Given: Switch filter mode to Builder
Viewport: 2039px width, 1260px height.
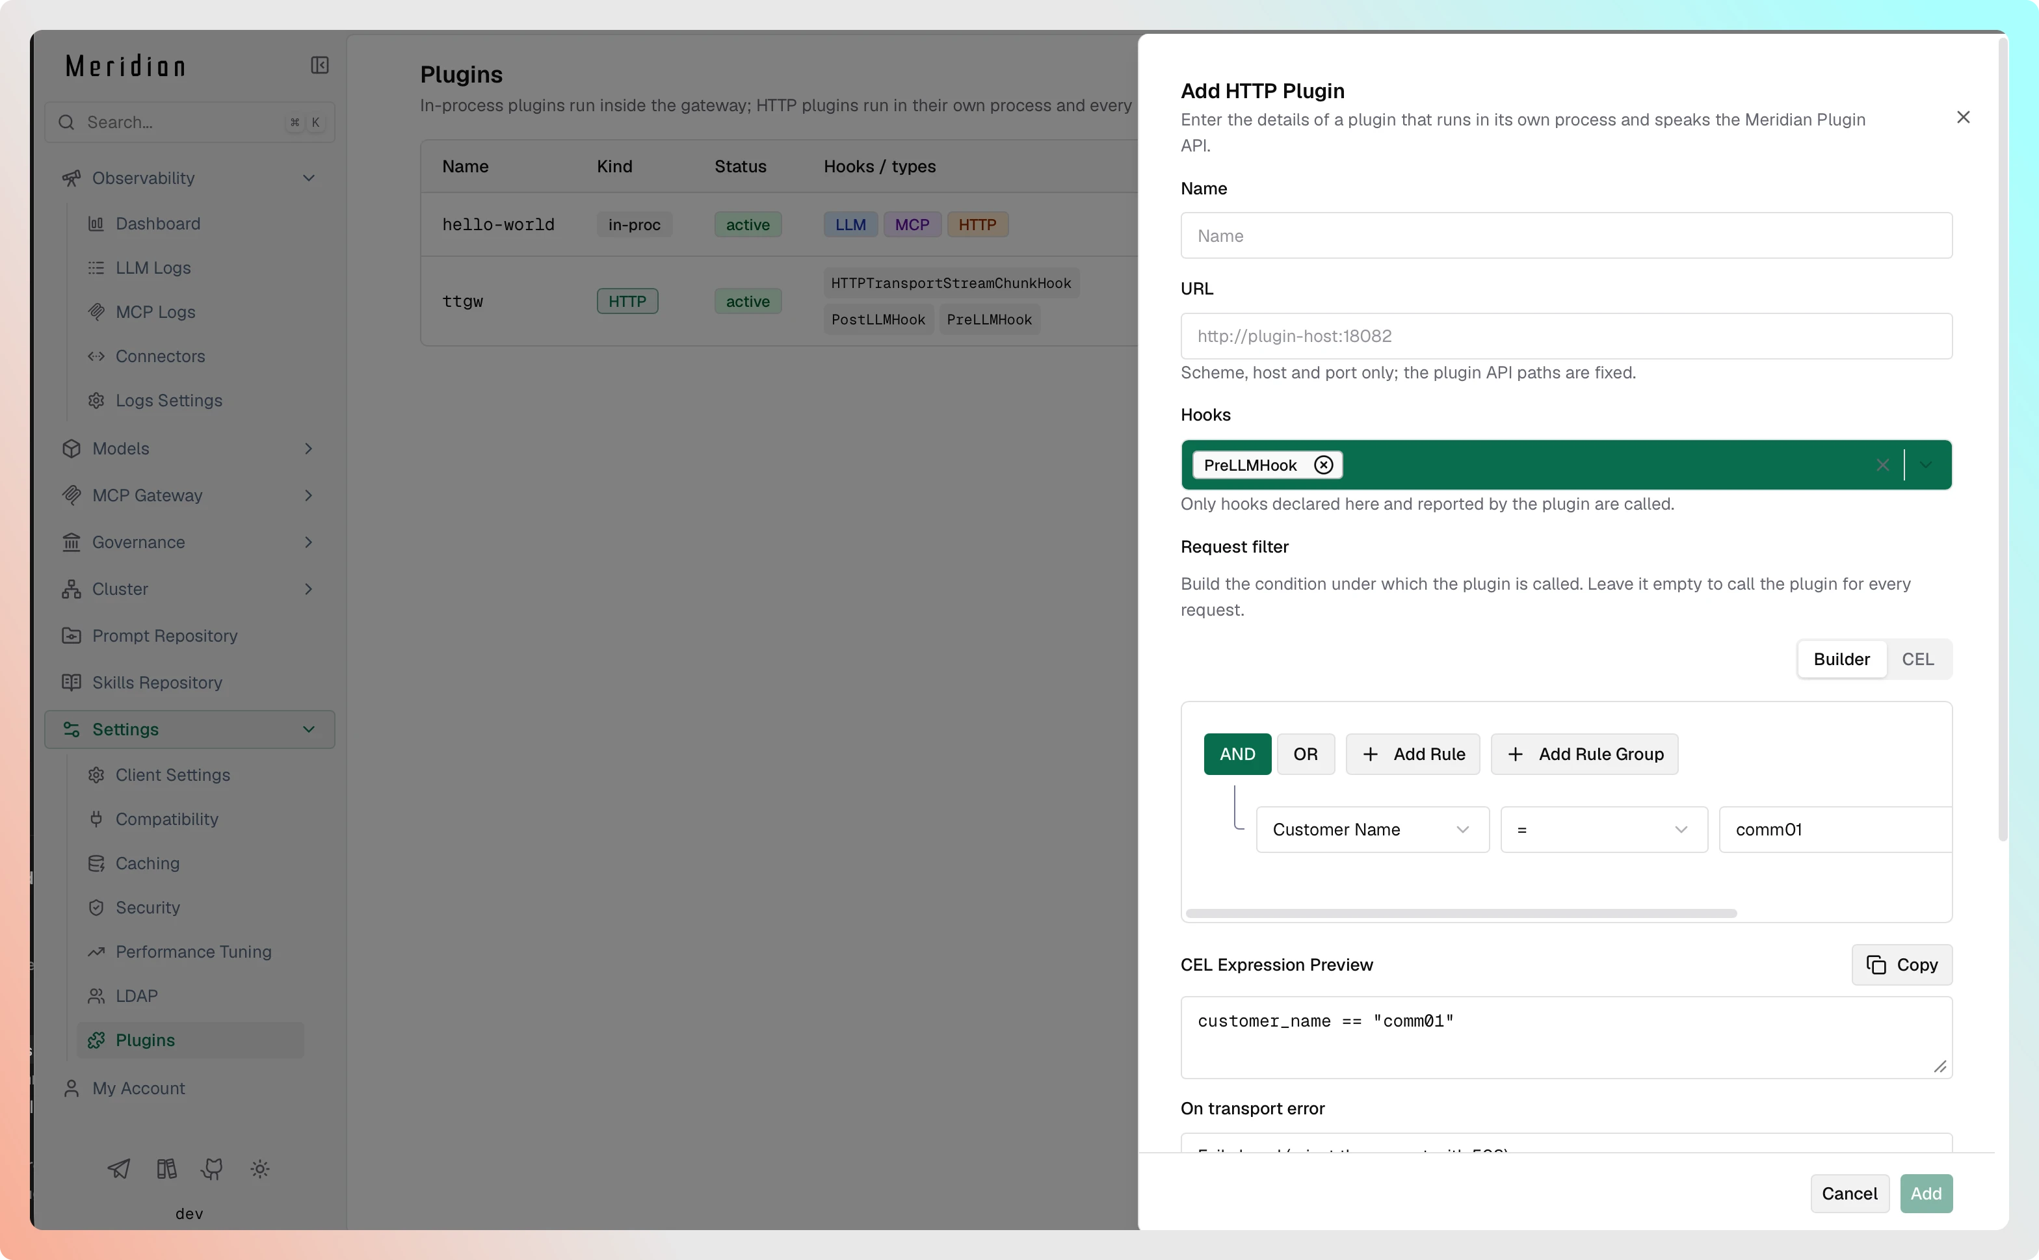Looking at the screenshot, I should click(x=1841, y=659).
